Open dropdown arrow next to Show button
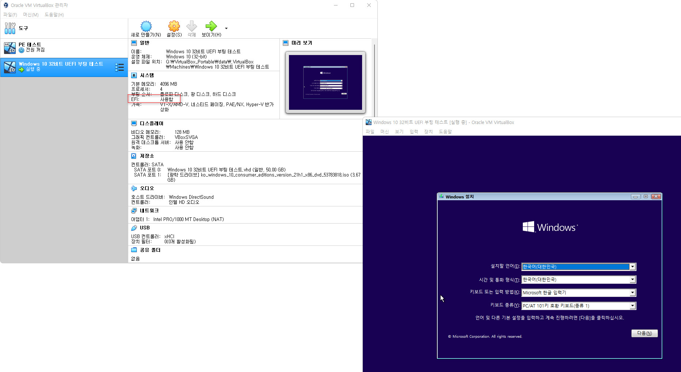The image size is (681, 372). coord(226,28)
